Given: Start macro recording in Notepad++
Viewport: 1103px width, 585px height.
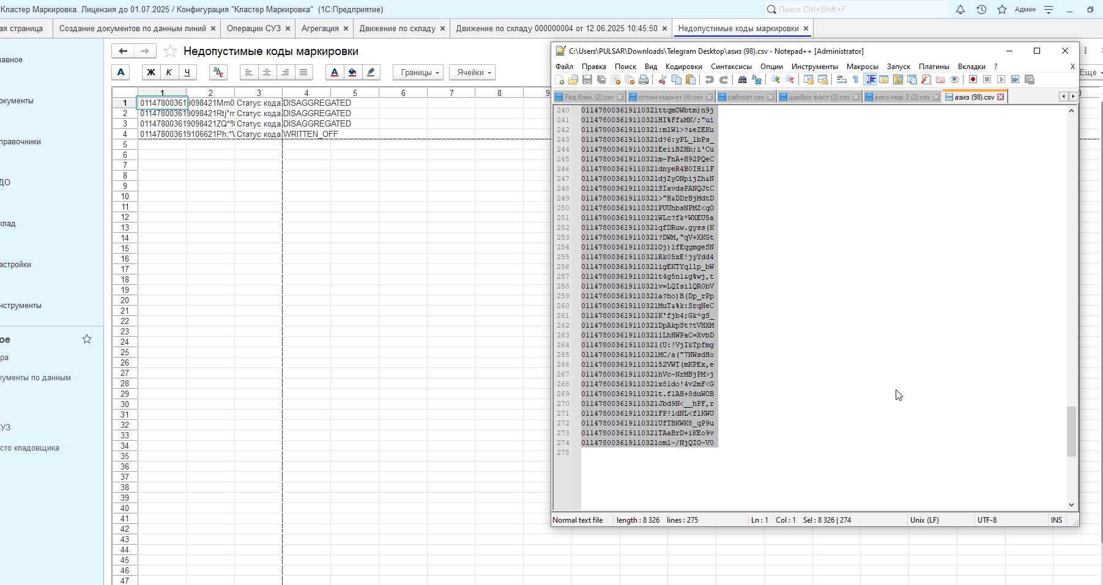Looking at the screenshot, I should (973, 79).
